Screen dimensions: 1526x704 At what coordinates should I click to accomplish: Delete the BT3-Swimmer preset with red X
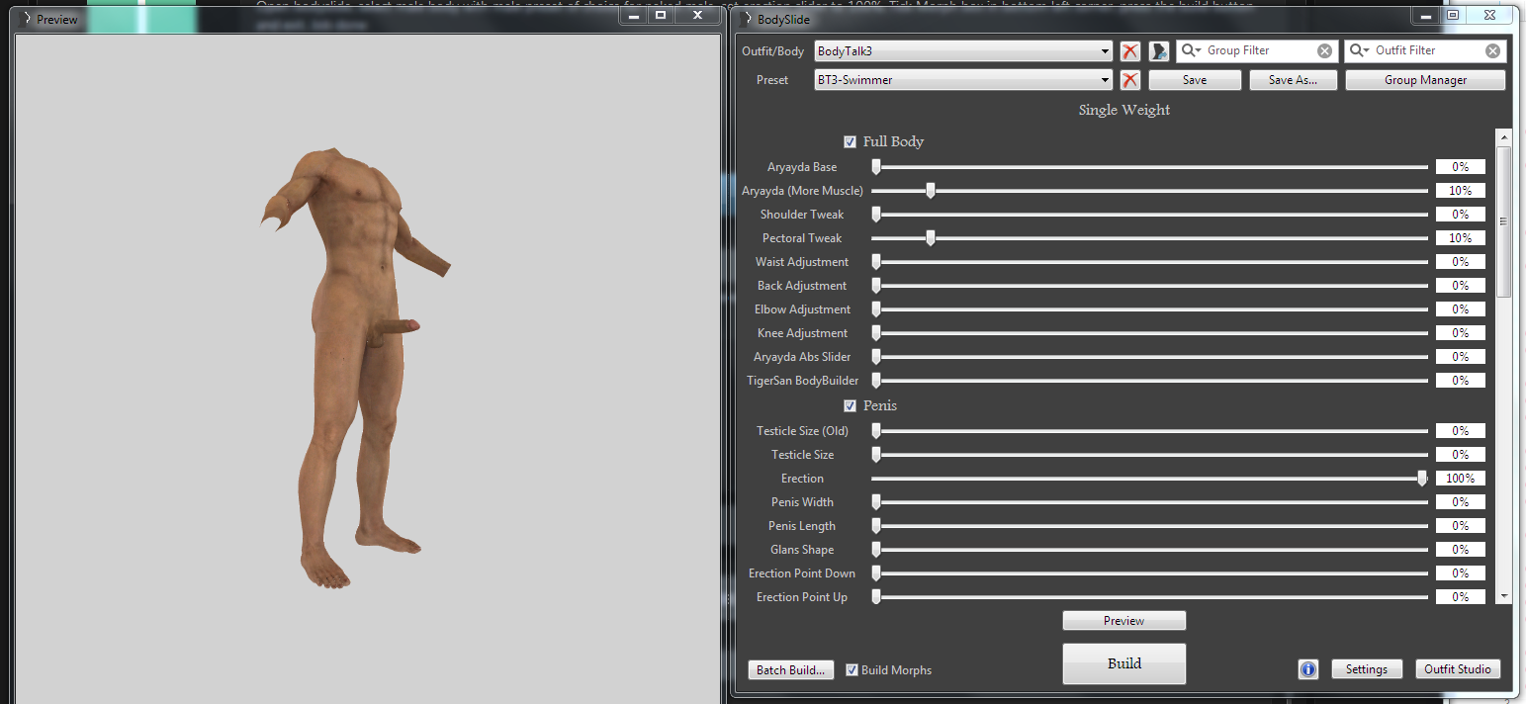pyautogui.click(x=1130, y=80)
